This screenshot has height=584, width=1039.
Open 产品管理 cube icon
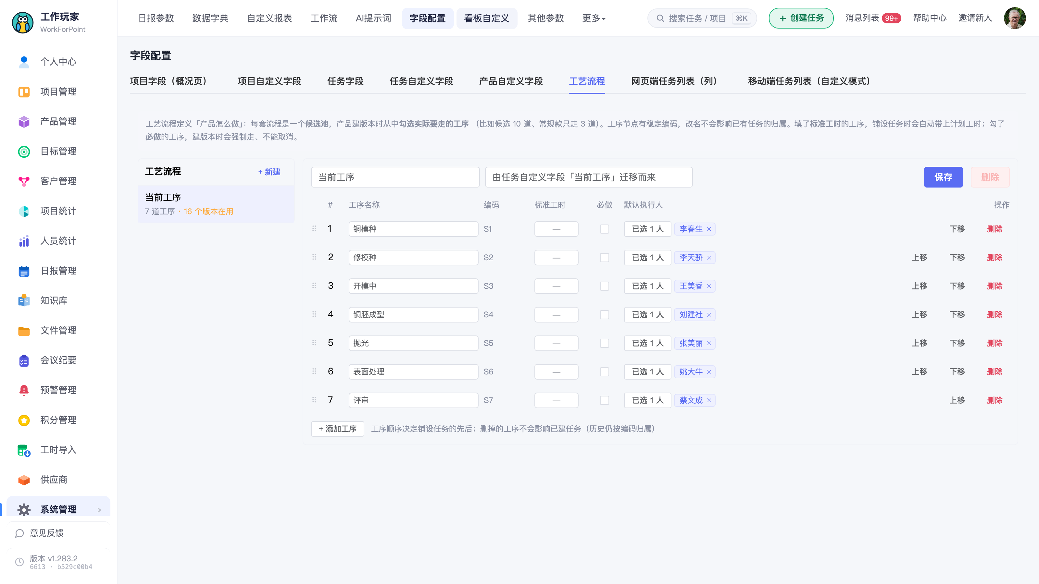(x=24, y=122)
